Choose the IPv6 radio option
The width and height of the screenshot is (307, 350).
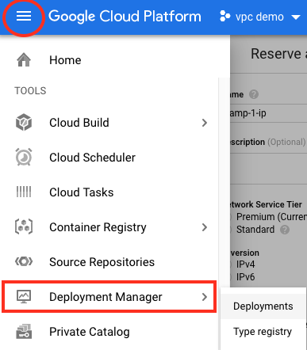(x=231, y=277)
